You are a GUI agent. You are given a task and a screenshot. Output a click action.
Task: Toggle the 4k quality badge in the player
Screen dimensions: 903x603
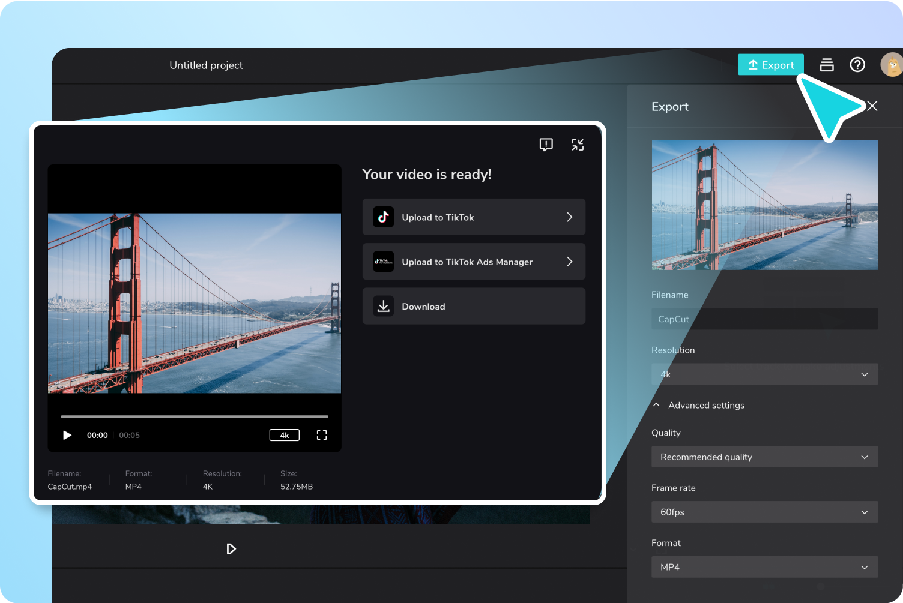point(284,435)
